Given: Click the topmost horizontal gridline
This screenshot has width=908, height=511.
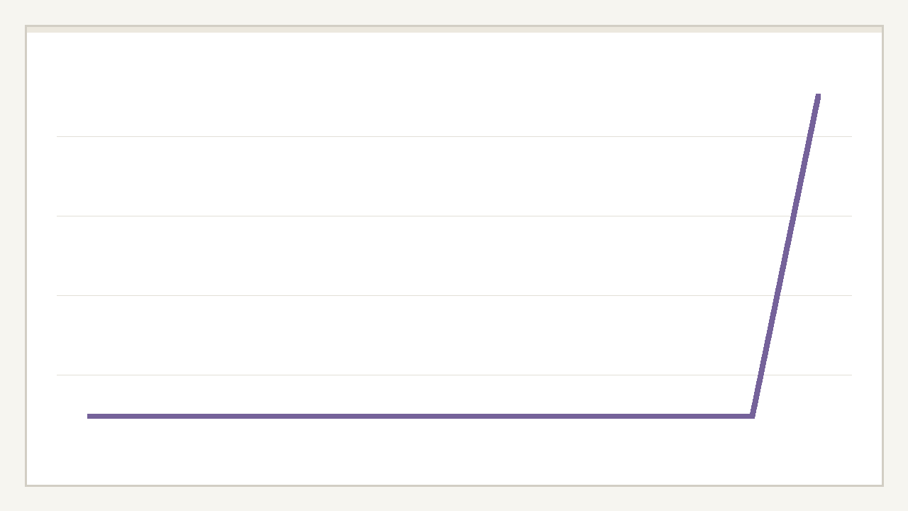Looking at the screenshot, I should (426, 136).
